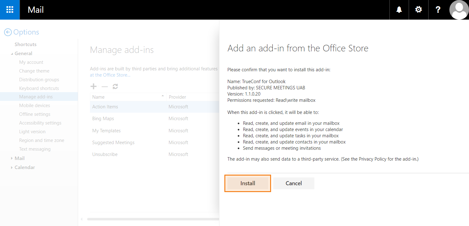Image resolution: width=469 pixels, height=226 pixels.
Task: Click the horizontal scrollbar below add-ins list
Action: [152, 219]
